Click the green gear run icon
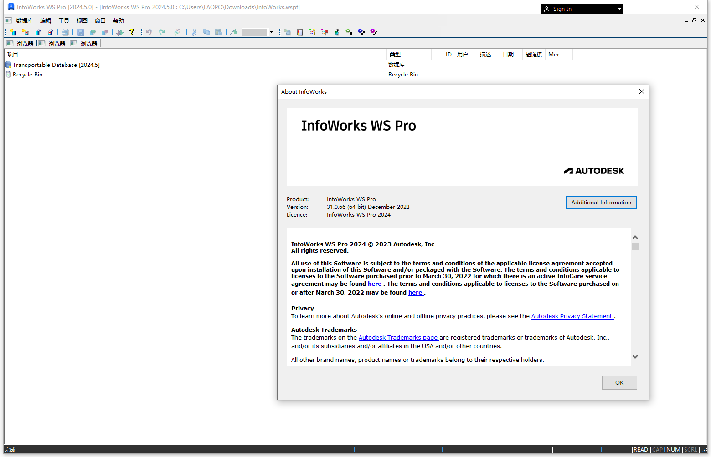 tap(349, 32)
